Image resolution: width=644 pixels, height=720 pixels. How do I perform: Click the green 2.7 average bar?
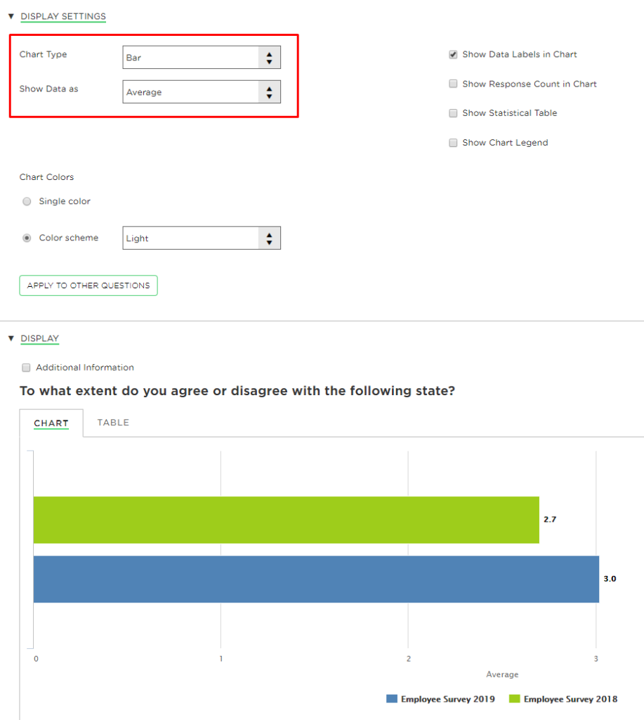point(286,520)
